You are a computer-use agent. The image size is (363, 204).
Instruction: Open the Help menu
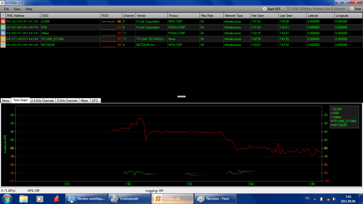point(29,9)
